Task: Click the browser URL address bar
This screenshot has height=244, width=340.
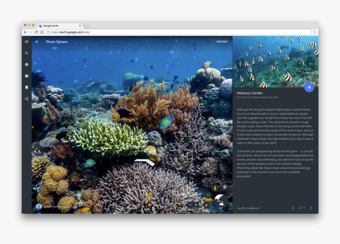Action: [x=178, y=32]
